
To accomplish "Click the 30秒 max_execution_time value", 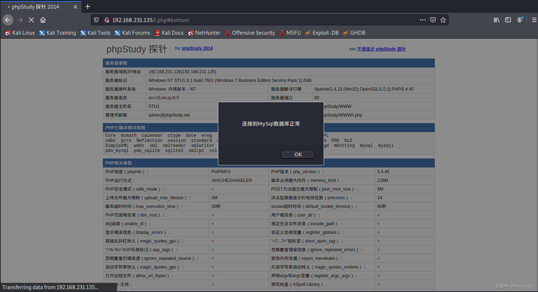I will coord(216,206).
